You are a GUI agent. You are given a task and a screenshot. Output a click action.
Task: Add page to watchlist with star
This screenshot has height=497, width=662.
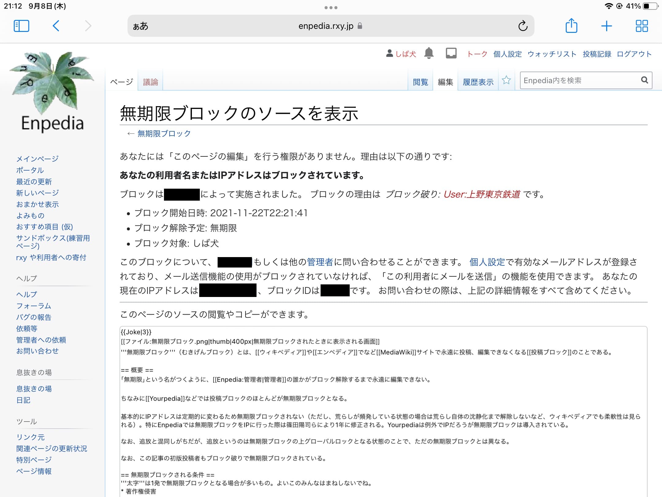coord(506,81)
